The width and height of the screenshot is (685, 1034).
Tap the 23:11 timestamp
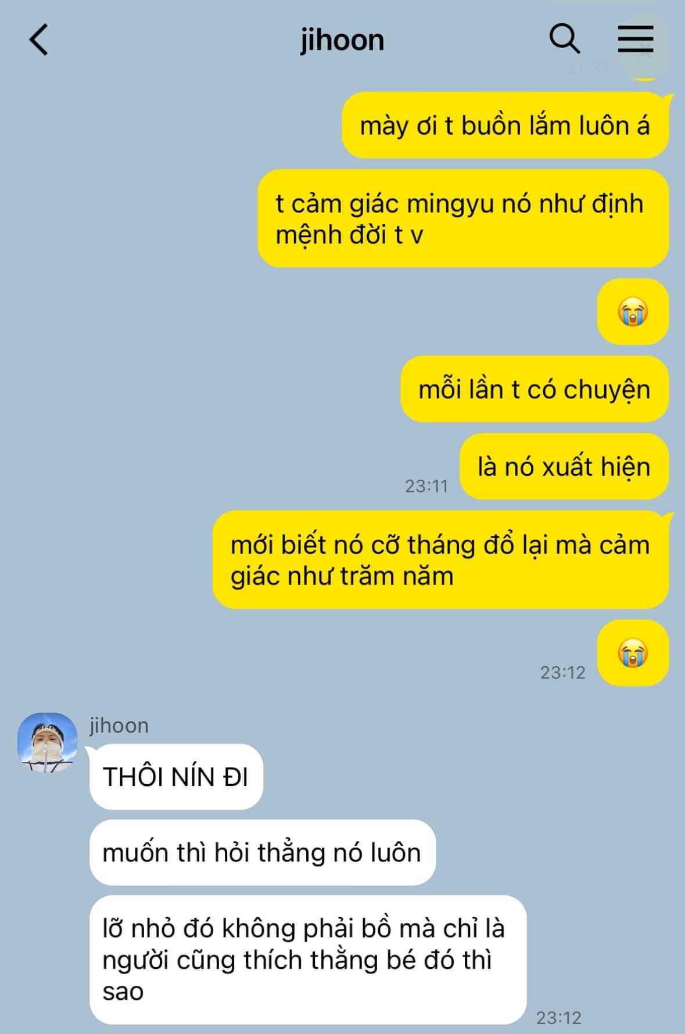426,486
